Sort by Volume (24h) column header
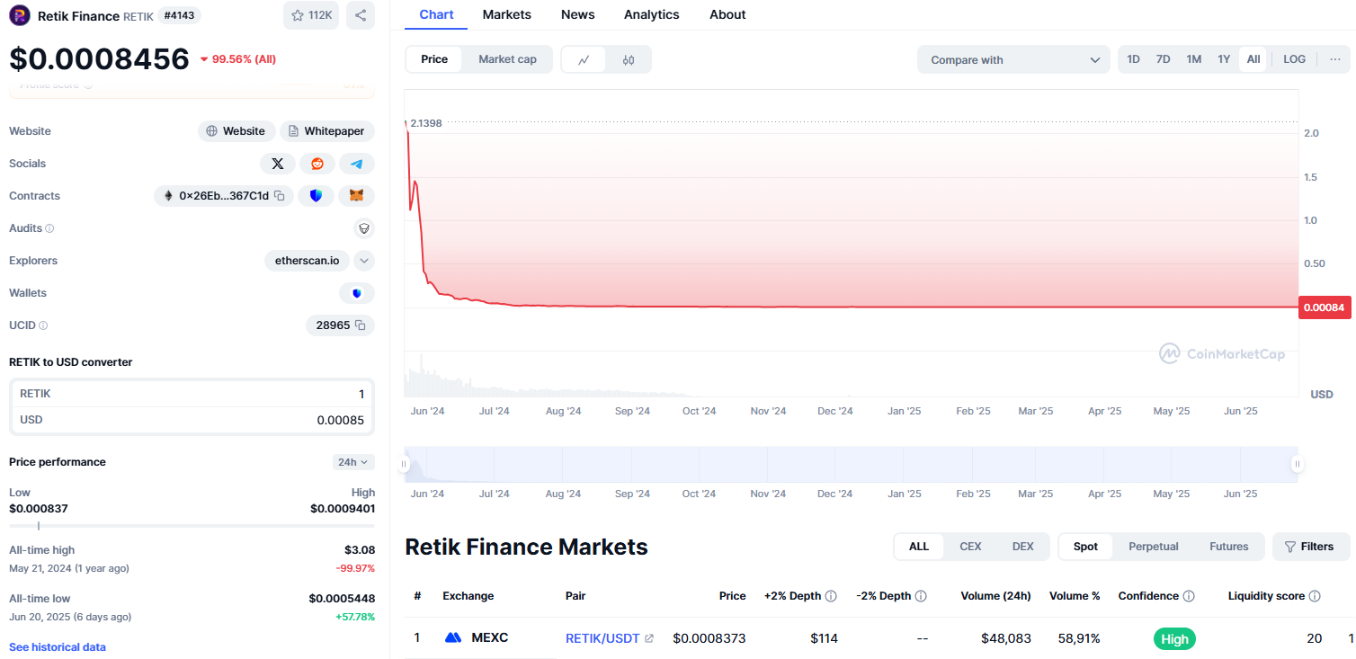This screenshot has height=659, width=1356. pos(995,596)
